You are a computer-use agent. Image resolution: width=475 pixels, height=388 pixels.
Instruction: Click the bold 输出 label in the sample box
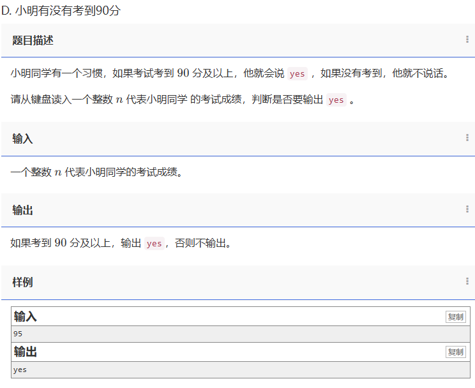[26, 352]
